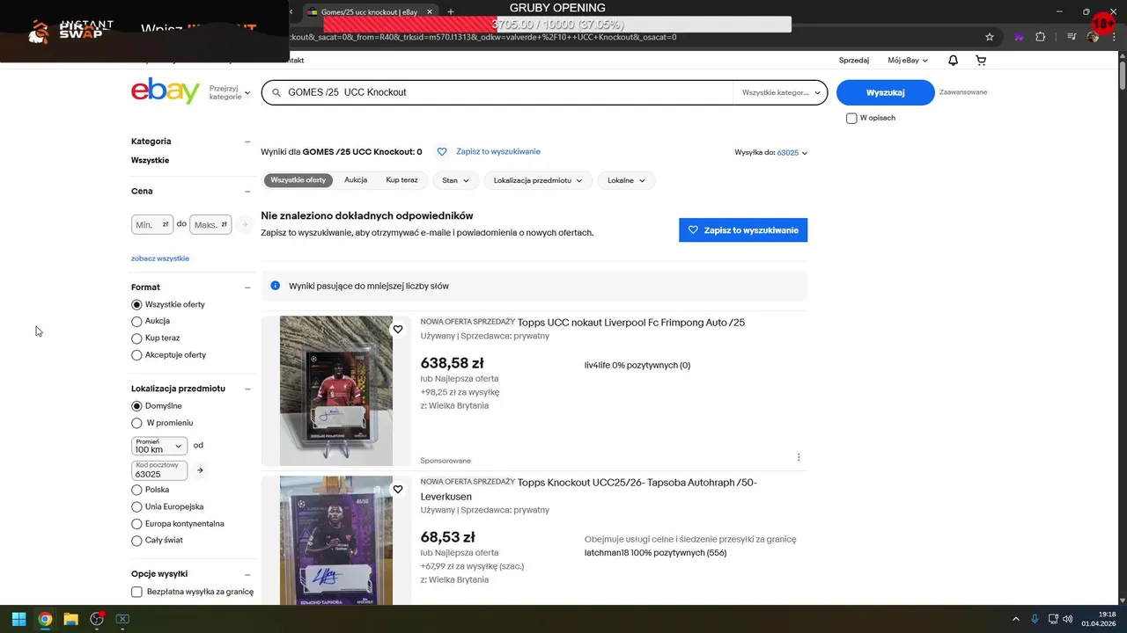The image size is (1127, 633).
Task: Collapse the Kategoria sidebar section
Action: coord(247,142)
